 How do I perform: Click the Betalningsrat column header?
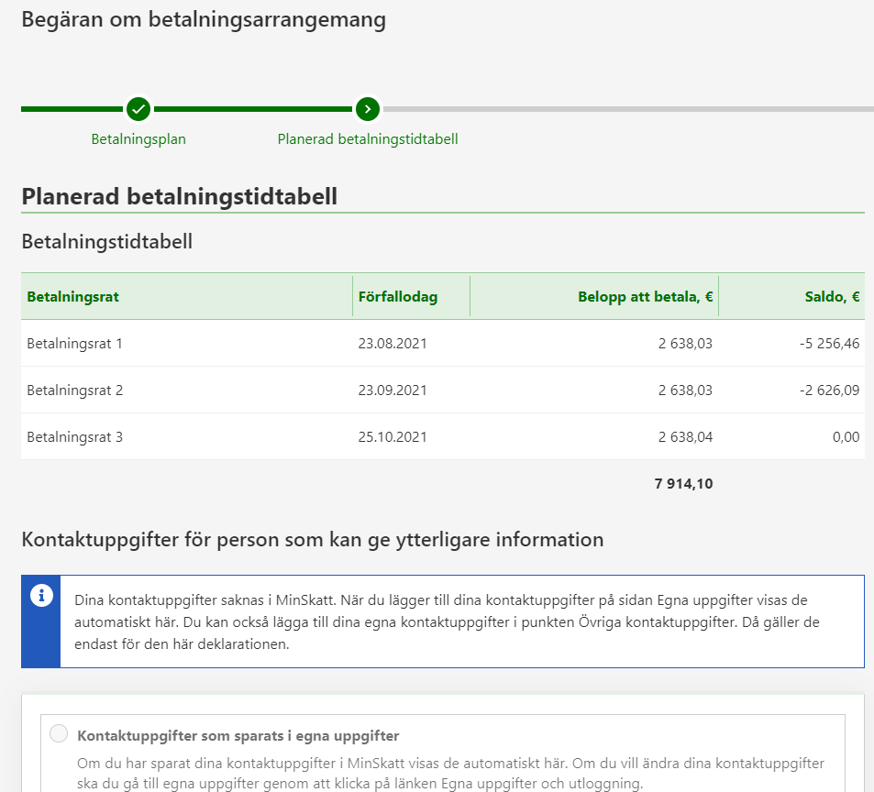[73, 297]
